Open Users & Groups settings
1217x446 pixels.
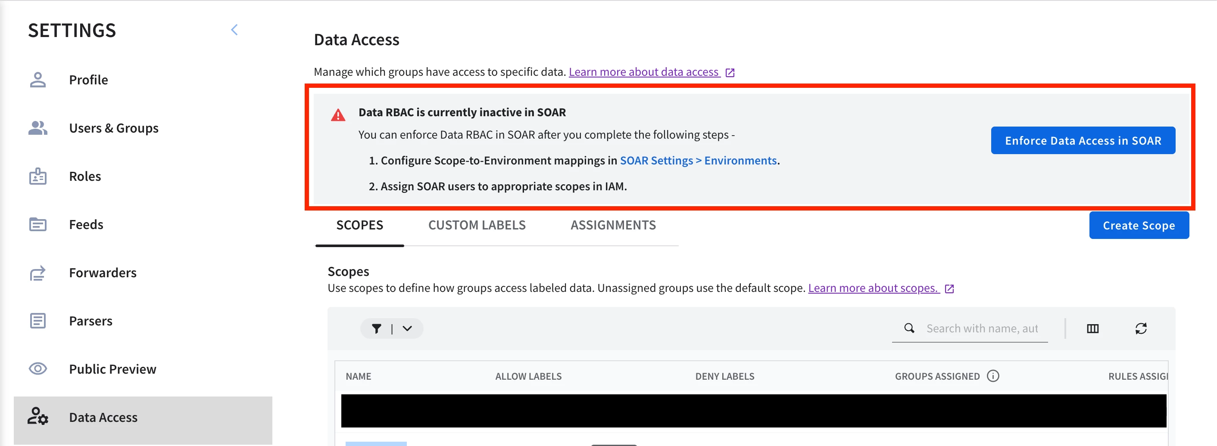[114, 128]
